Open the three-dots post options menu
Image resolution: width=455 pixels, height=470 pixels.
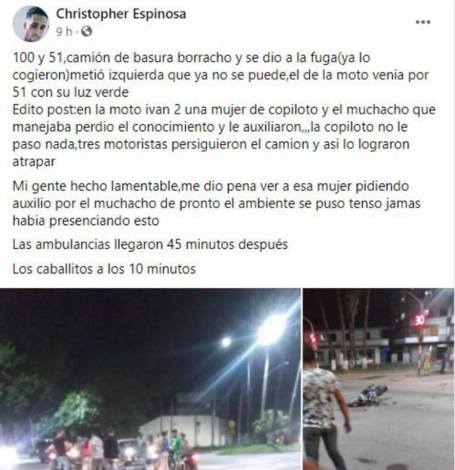coord(423,22)
